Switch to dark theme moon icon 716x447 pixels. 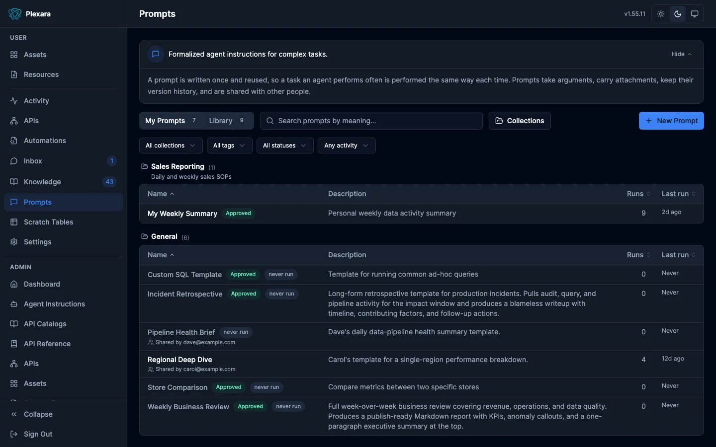coord(678,14)
